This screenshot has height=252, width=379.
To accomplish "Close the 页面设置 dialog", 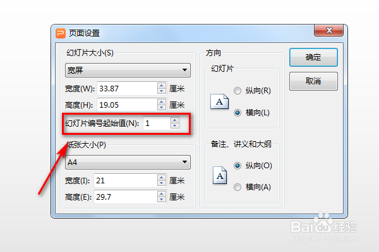I will (x=328, y=30).
